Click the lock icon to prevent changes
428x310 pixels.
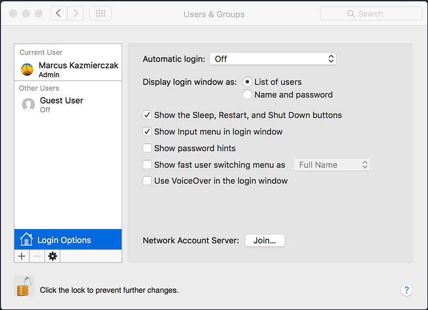[x=24, y=286]
